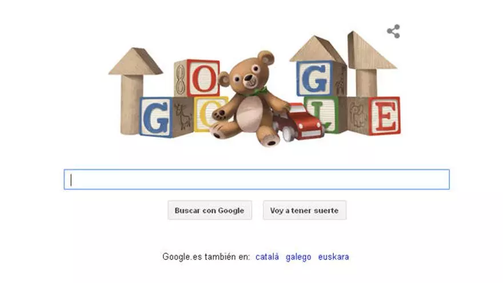Click the elephant engraving on the wooden block
The width and height of the screenshot is (503, 283).
pyautogui.click(x=358, y=114)
